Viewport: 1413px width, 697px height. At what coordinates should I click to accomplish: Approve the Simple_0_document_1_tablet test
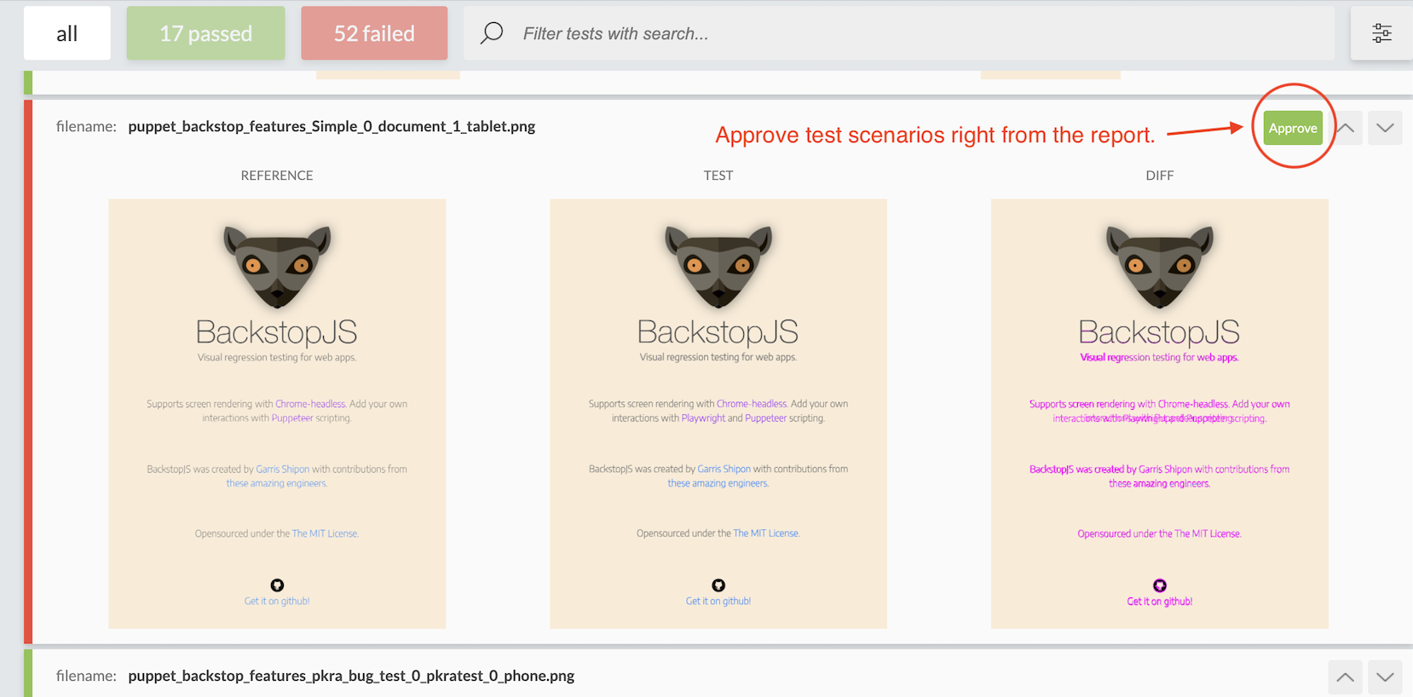1293,128
